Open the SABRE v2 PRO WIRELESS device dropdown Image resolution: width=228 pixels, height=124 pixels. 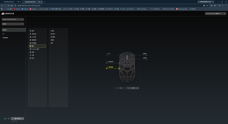pos(13,19)
